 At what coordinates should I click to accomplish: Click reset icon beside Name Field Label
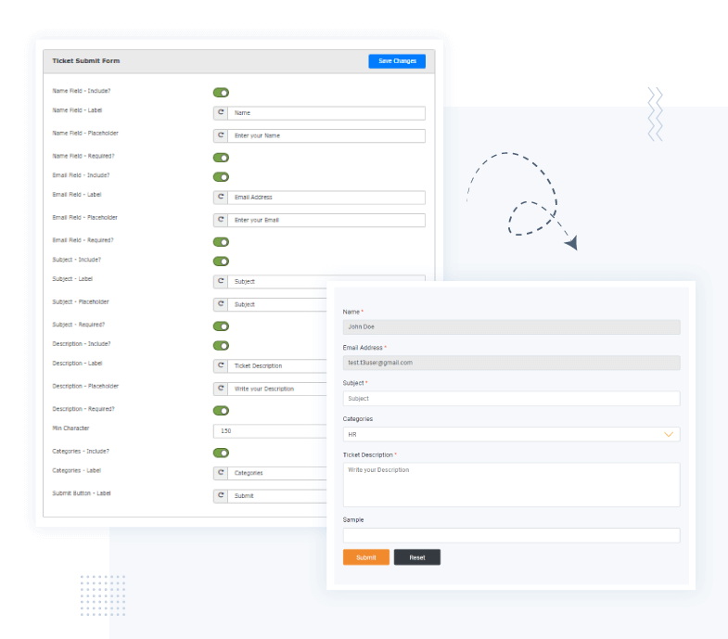coord(221,113)
